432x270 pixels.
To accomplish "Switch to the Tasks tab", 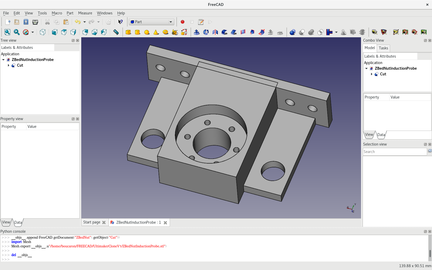I will tap(383, 48).
